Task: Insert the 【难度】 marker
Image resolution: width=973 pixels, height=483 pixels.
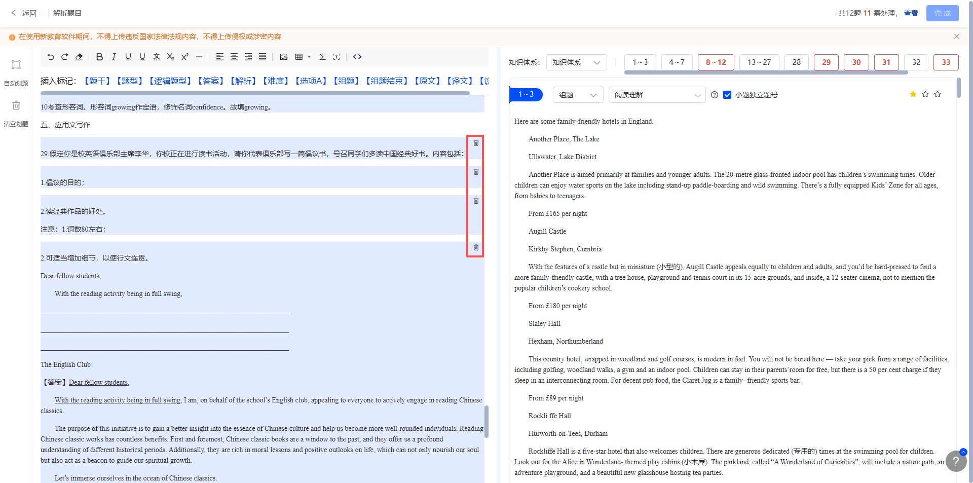Action: click(275, 81)
